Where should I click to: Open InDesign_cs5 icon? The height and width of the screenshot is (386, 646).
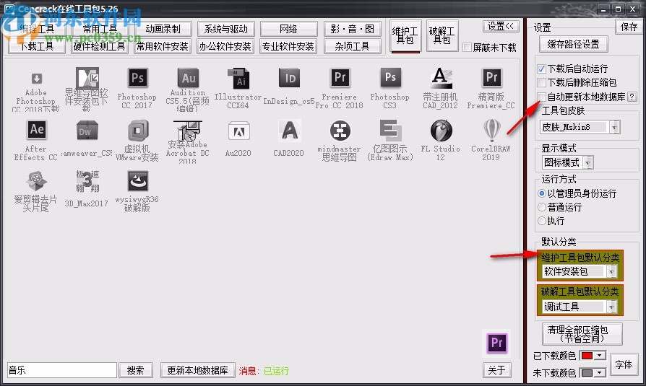pyautogui.click(x=290, y=78)
